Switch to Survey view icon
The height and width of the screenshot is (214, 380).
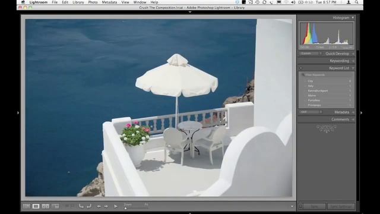[55, 206]
